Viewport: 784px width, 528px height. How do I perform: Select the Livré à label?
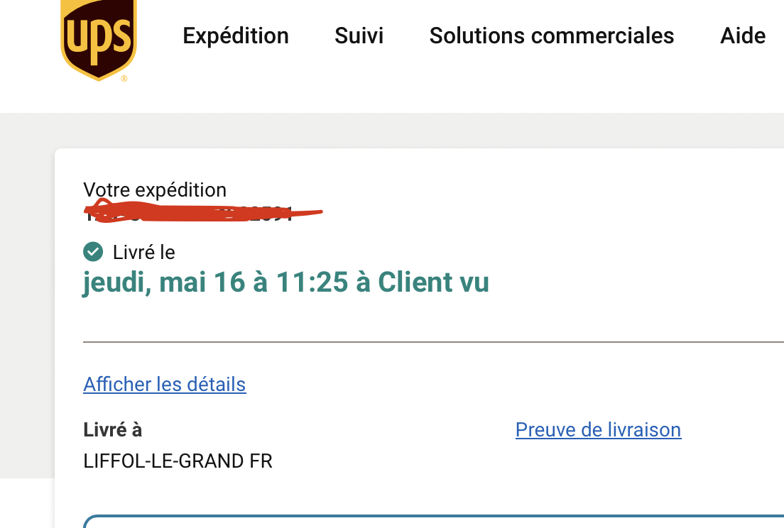[x=112, y=429]
